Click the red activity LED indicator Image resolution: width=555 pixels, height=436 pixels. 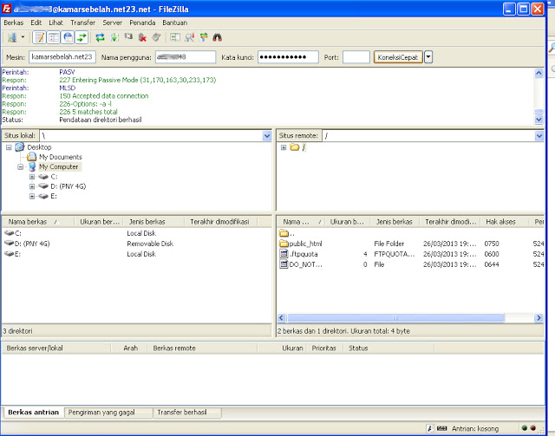533,428
